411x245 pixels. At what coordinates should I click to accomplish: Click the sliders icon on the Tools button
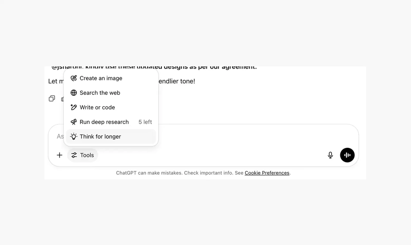pyautogui.click(x=74, y=155)
